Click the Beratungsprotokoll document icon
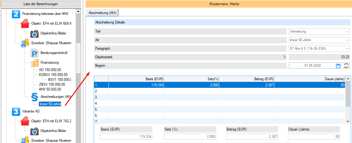352x143 pixels. 34,53
